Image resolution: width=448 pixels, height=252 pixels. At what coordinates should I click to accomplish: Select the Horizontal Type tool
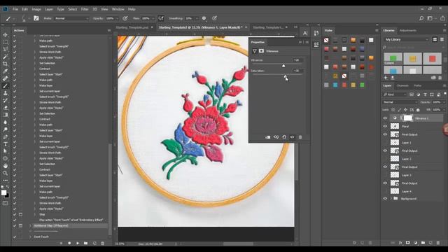[6, 144]
